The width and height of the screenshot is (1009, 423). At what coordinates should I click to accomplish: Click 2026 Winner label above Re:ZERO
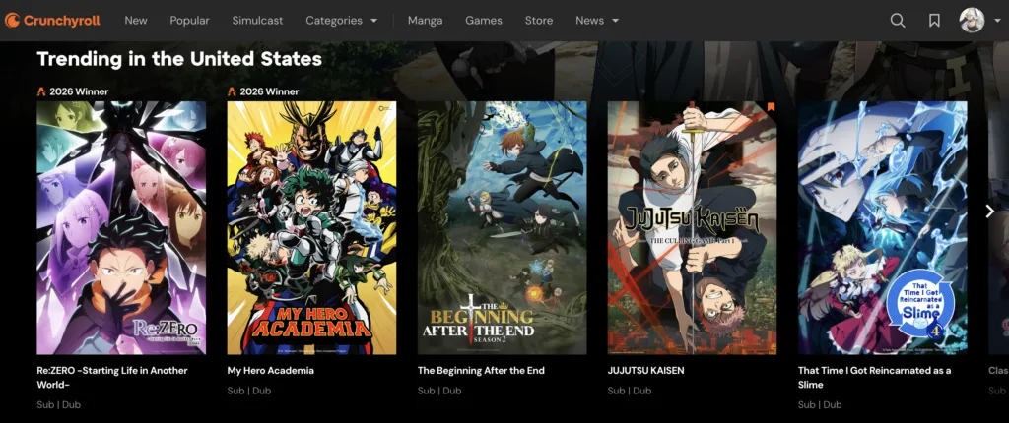79,91
